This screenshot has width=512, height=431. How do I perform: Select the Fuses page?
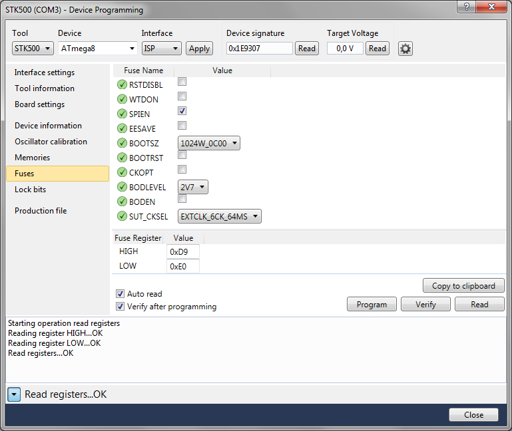(57, 174)
